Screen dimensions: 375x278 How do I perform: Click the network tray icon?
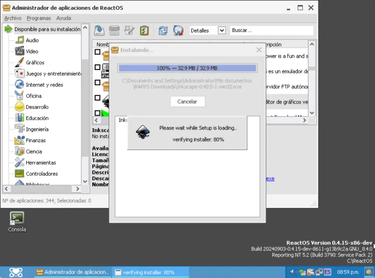[319, 272]
